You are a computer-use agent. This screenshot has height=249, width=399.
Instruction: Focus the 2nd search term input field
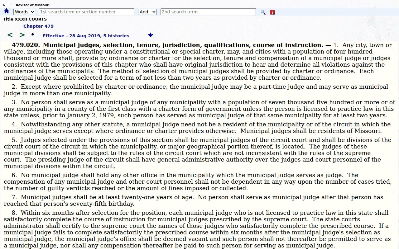point(208,12)
